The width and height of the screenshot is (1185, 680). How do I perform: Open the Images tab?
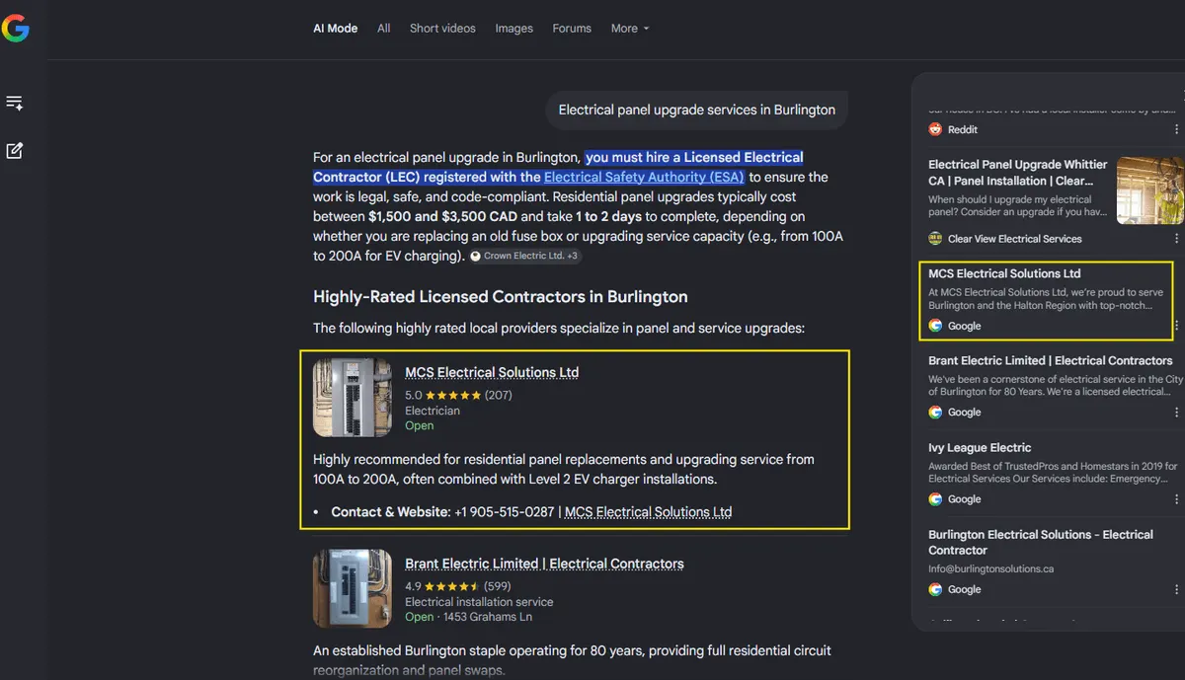point(514,29)
